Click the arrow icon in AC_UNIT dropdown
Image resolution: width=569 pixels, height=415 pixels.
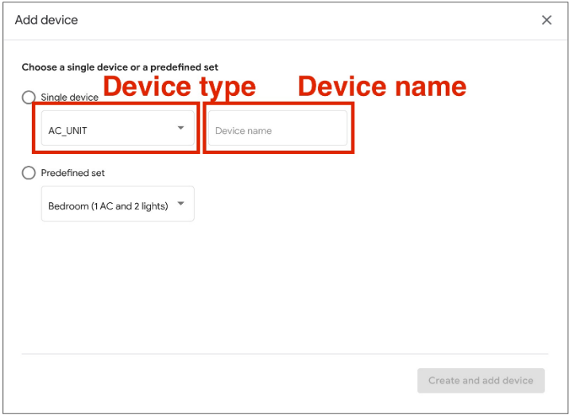coord(180,129)
